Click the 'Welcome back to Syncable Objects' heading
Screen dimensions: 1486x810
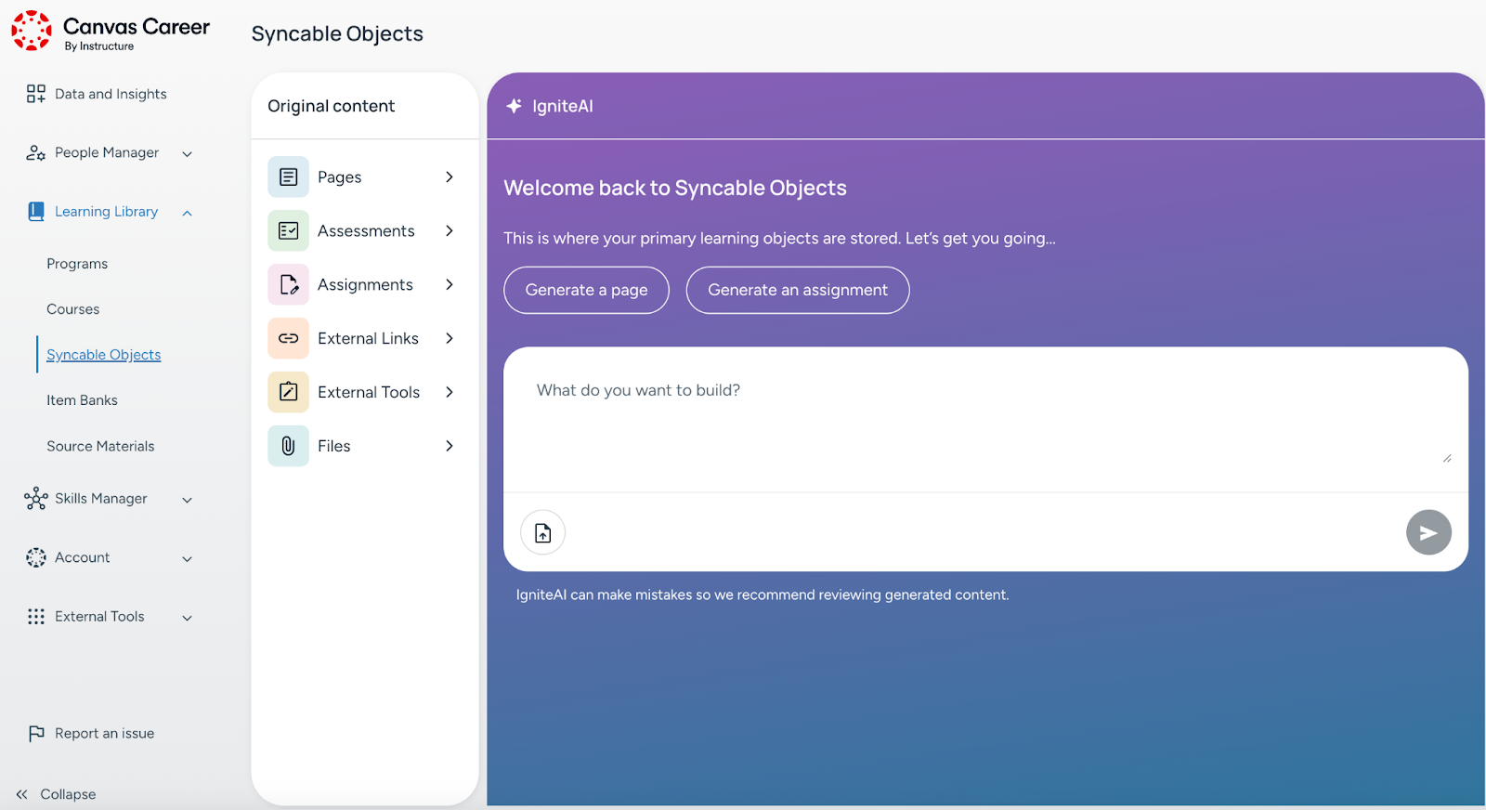pos(675,188)
